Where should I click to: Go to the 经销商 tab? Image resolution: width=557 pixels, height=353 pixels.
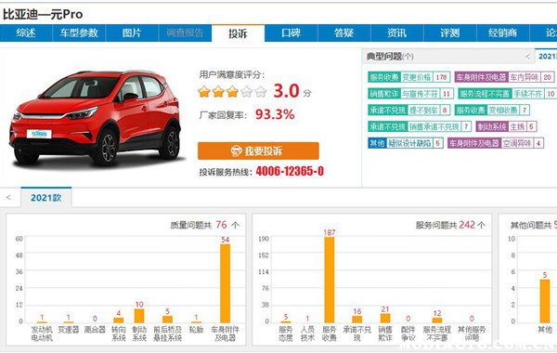click(502, 33)
